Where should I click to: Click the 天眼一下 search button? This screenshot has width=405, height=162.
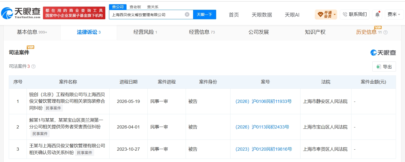204,15
